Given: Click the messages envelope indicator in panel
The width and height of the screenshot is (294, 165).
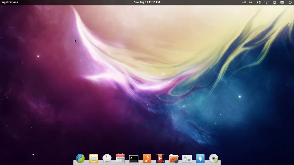Looking at the screenshot, I should click(282, 2).
